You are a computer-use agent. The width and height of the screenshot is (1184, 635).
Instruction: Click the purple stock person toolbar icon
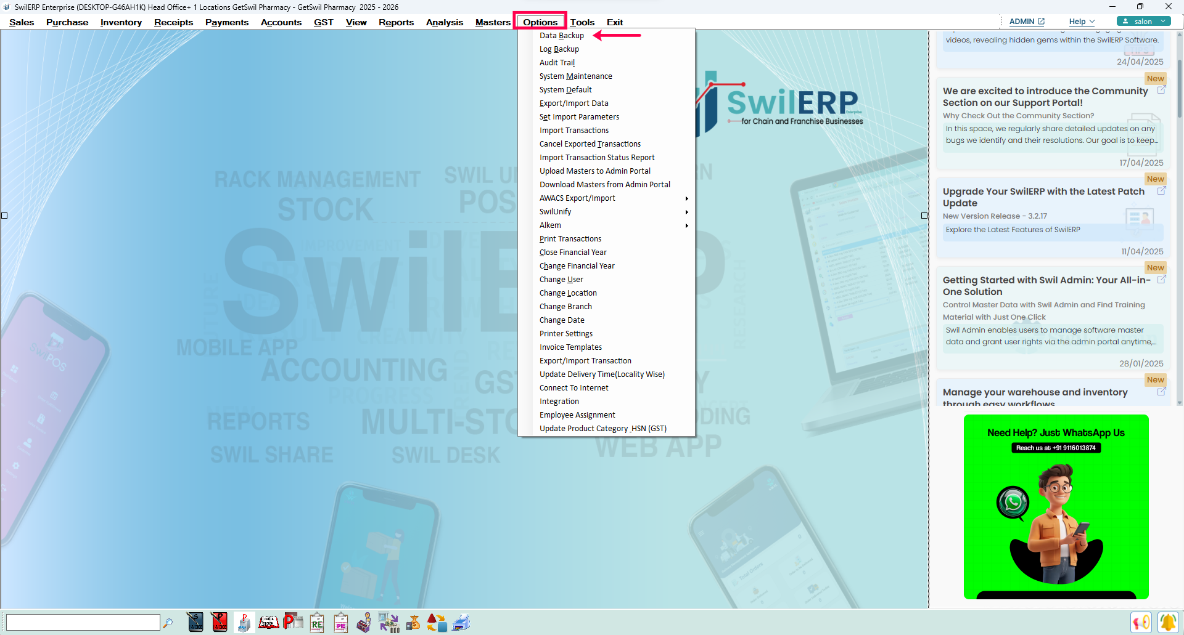pos(364,622)
